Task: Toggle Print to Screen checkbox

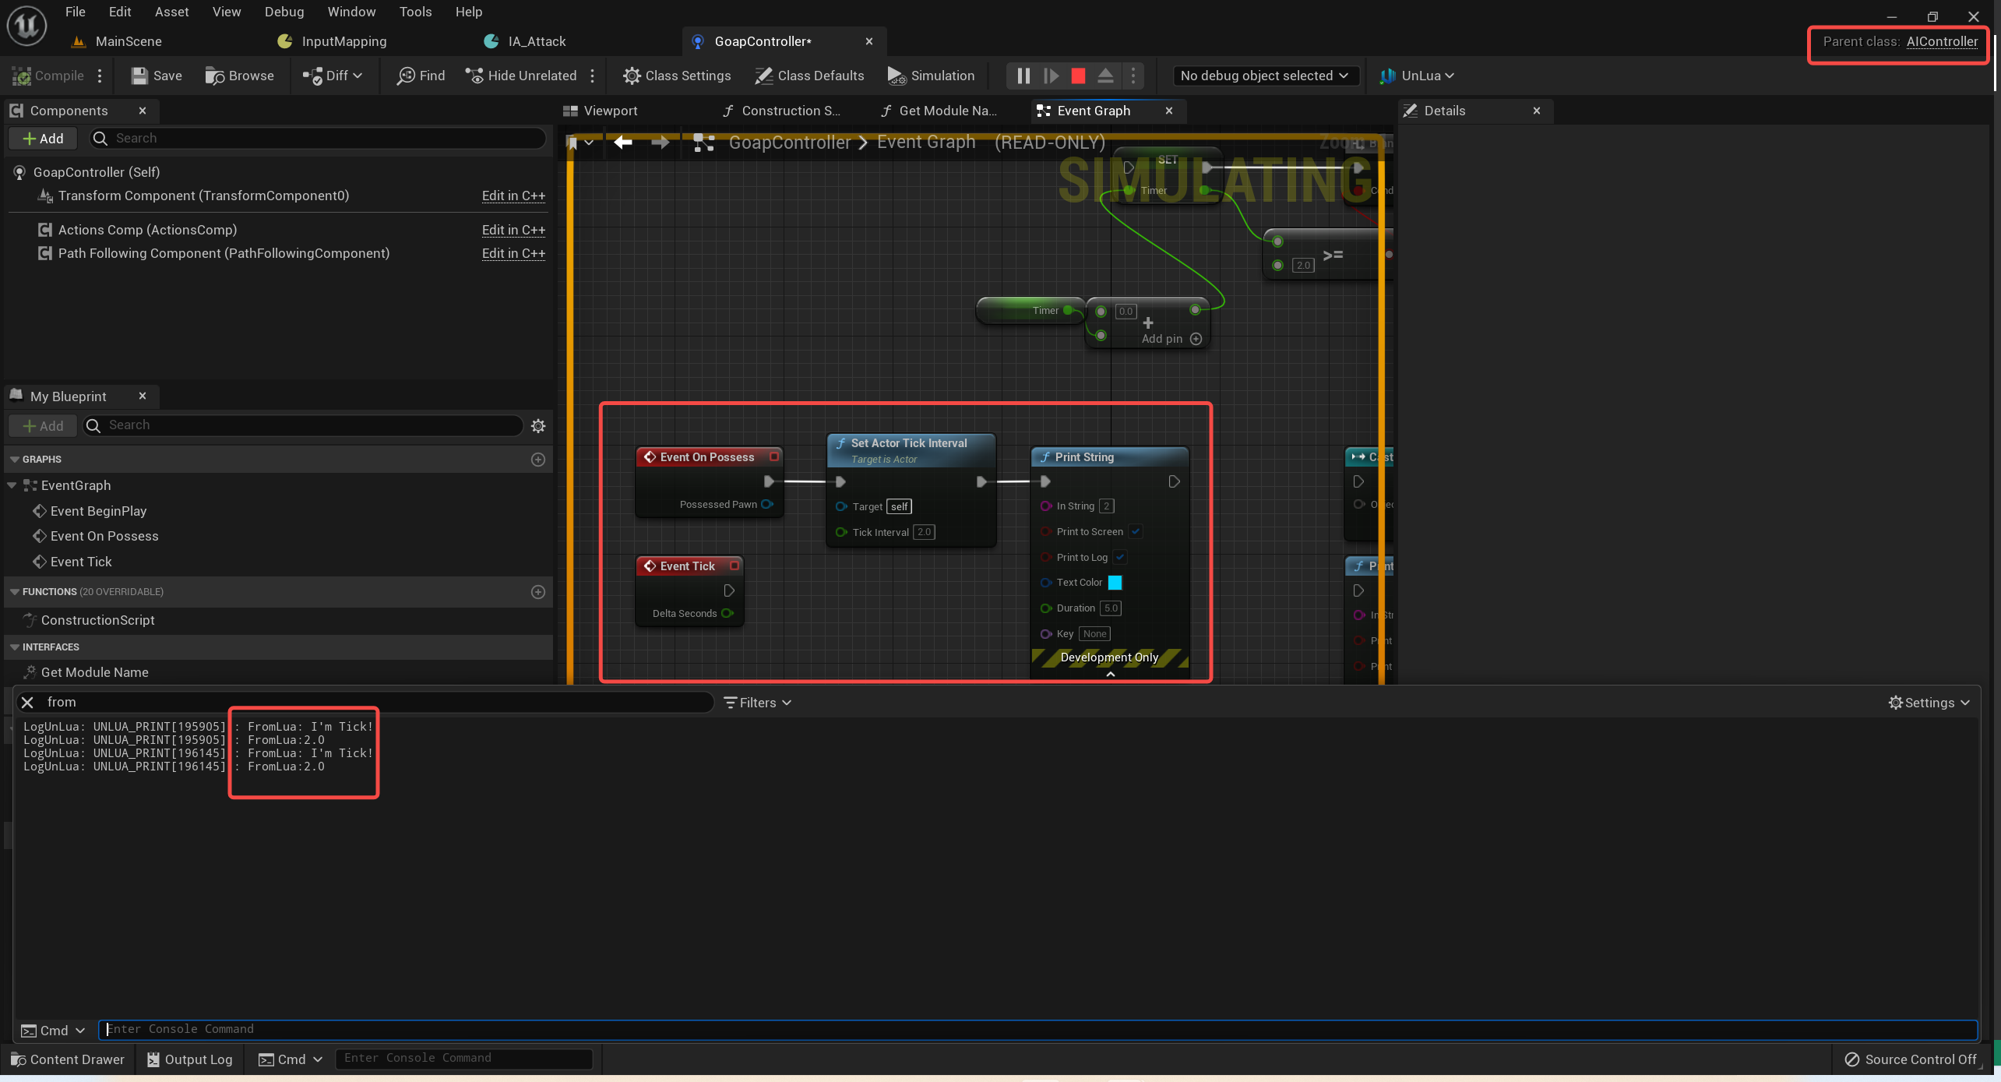Action: pos(1136,531)
